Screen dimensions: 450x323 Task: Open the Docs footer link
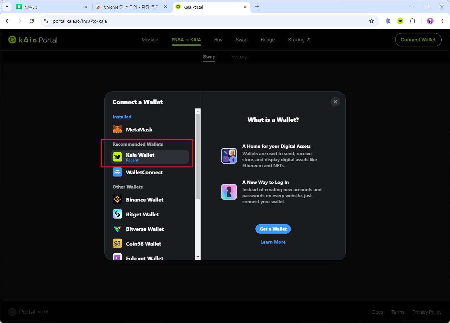378,312
